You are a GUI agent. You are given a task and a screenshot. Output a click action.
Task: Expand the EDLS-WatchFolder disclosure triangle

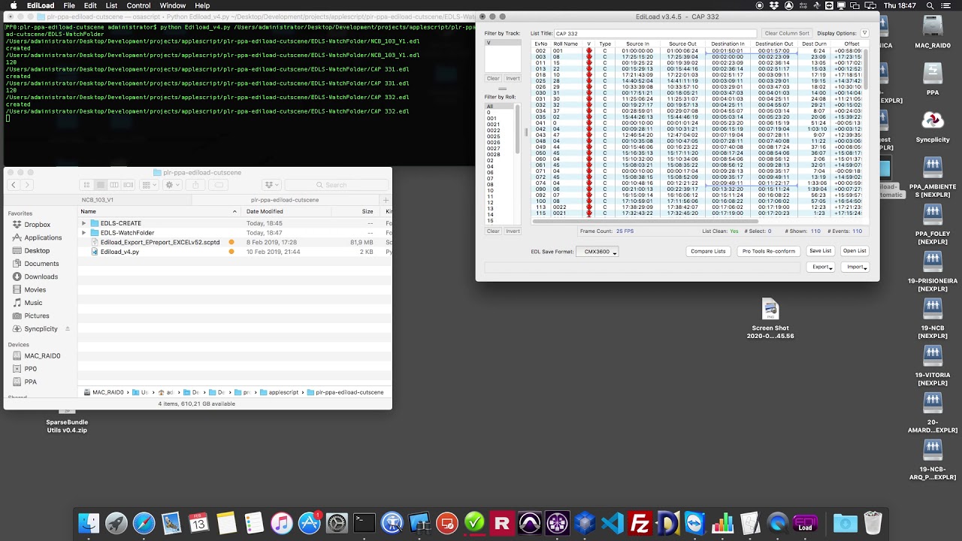pos(84,233)
